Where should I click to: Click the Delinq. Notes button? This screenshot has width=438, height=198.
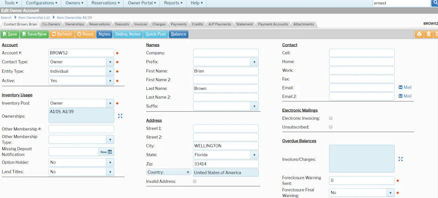(128, 34)
